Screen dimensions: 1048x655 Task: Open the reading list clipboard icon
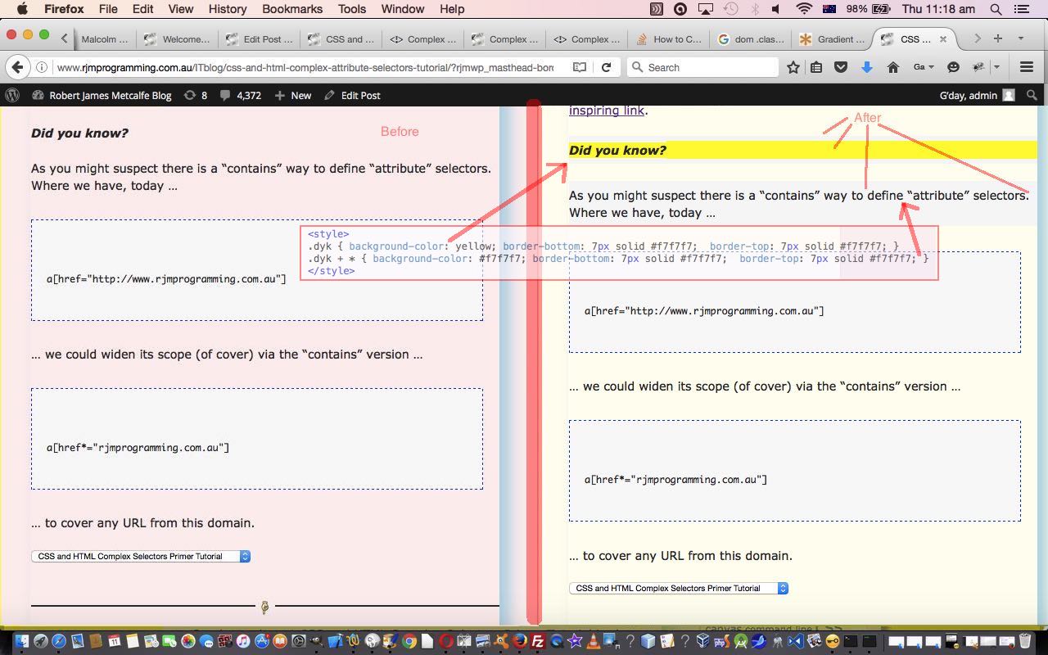[815, 67]
